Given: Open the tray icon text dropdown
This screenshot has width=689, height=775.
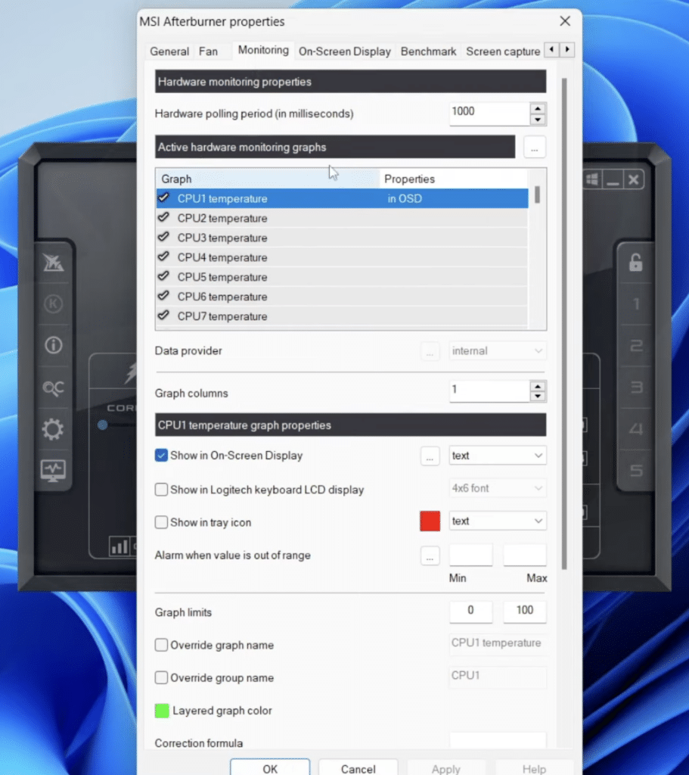Looking at the screenshot, I should coord(498,521).
